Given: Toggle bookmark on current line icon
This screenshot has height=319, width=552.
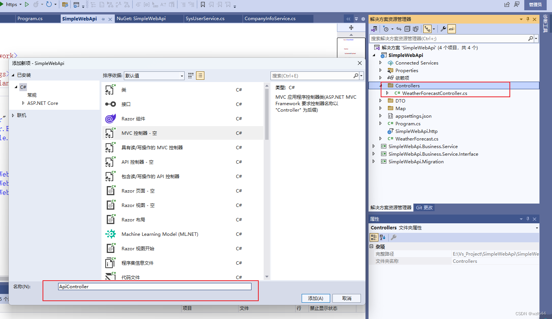Looking at the screenshot, I should [x=203, y=5].
